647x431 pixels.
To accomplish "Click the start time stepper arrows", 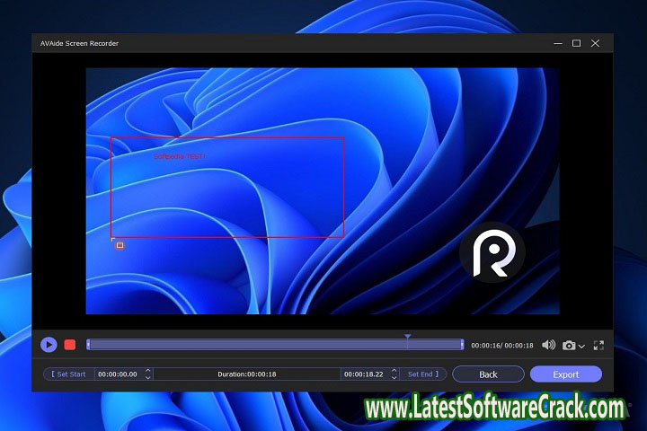I will [148, 374].
